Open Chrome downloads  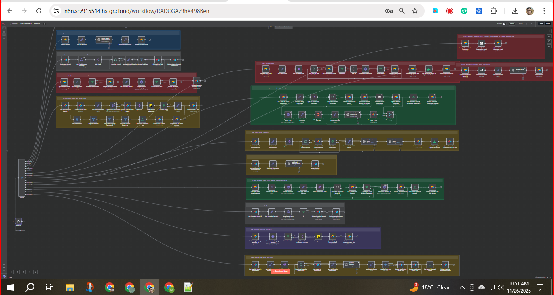pos(515,11)
